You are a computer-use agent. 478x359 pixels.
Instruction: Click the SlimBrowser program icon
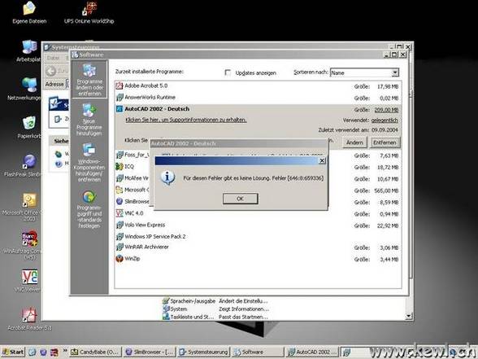point(119,202)
